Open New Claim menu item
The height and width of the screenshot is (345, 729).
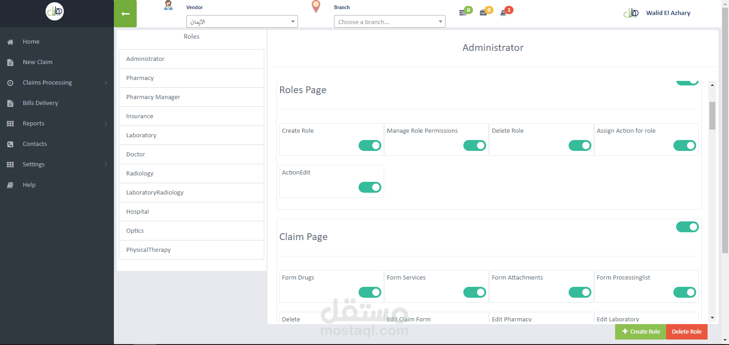coord(57,62)
